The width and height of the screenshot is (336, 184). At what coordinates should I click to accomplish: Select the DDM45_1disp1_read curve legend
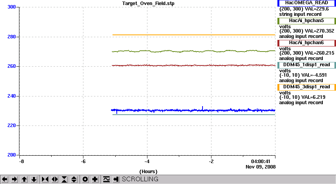tap(307, 65)
